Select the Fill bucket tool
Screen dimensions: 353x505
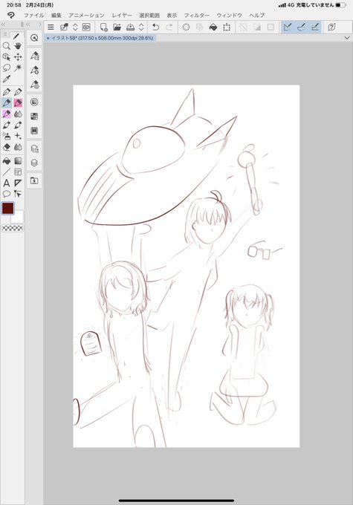click(7, 161)
